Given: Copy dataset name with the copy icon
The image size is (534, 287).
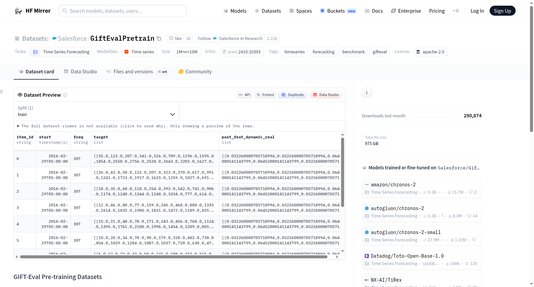Looking at the screenshot, I should tap(159, 39).
